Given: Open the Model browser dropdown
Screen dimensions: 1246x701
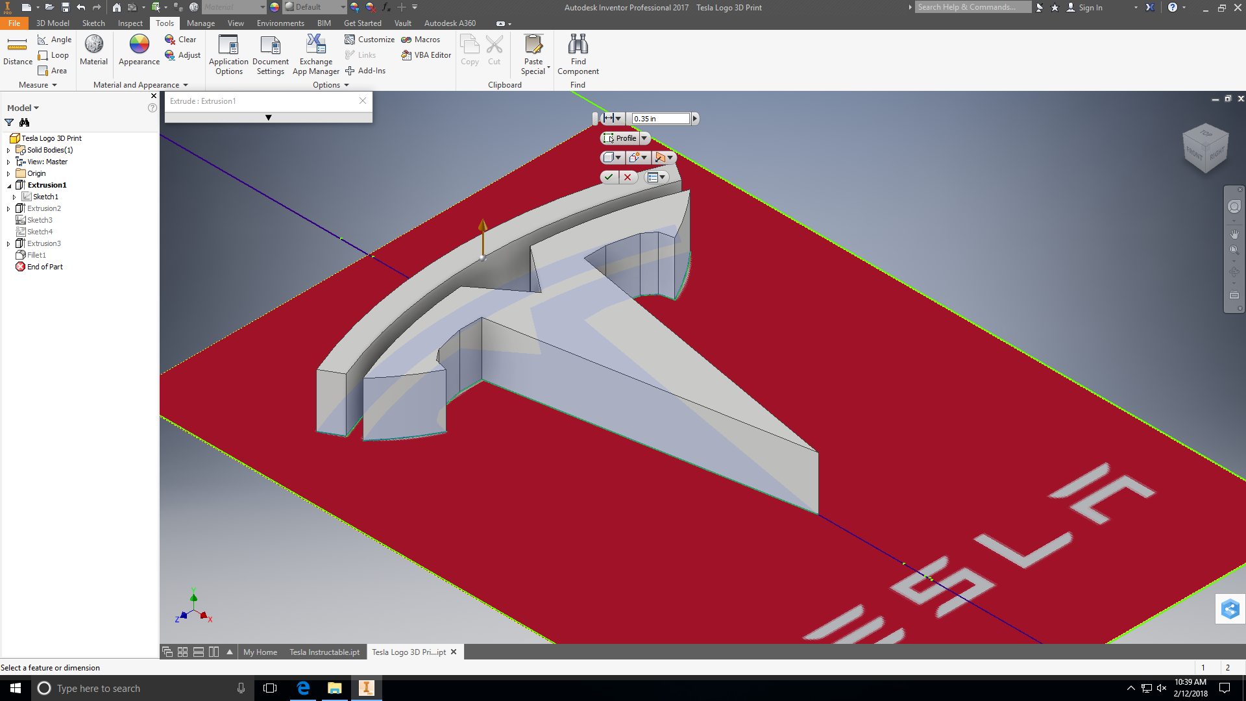Looking at the screenshot, I should click(x=23, y=108).
